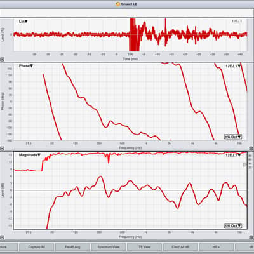Collapse the Phase pane with its corner icon
Viewport: 254px width, 254px height.
[2, 149]
